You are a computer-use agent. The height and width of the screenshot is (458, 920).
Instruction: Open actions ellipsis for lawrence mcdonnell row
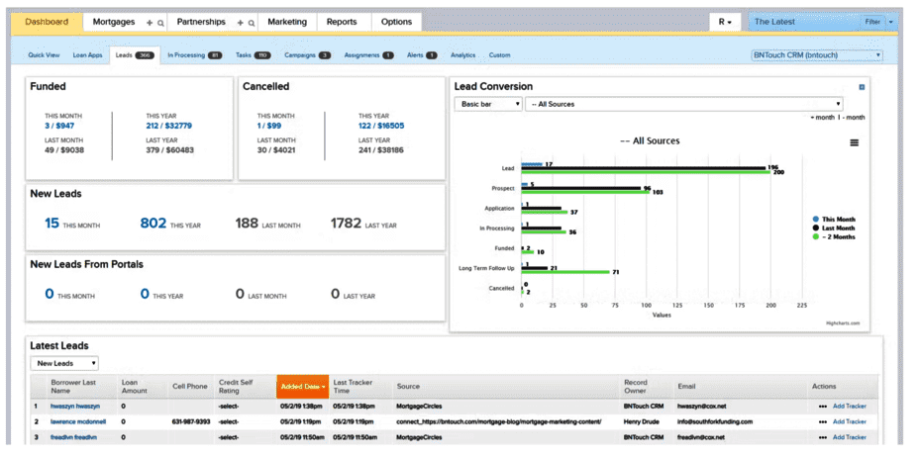pos(822,421)
